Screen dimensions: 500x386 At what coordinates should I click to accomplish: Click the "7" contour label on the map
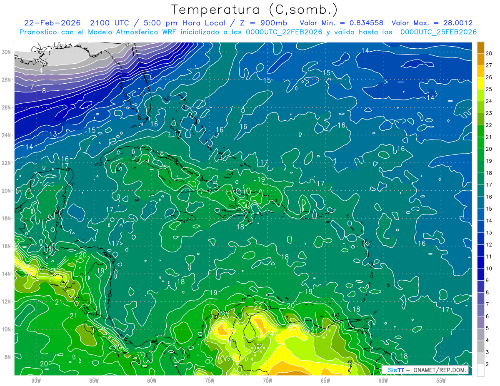[x=32, y=86]
